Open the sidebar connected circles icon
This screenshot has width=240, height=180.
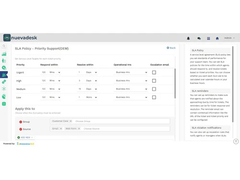click(x=4, y=82)
